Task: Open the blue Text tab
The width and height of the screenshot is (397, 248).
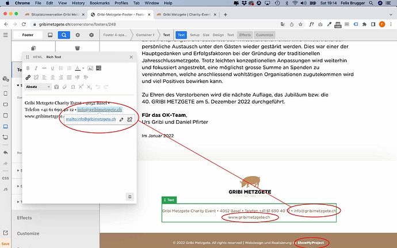Action: (x=181, y=35)
